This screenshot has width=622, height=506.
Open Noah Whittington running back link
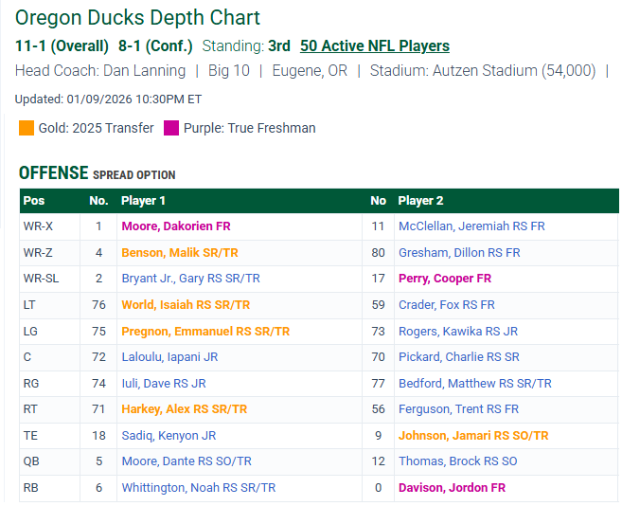(198, 488)
